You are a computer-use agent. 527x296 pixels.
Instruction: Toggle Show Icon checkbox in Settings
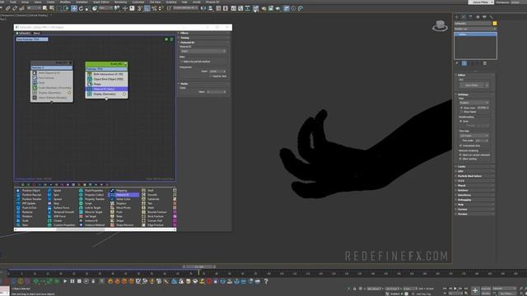(461, 108)
